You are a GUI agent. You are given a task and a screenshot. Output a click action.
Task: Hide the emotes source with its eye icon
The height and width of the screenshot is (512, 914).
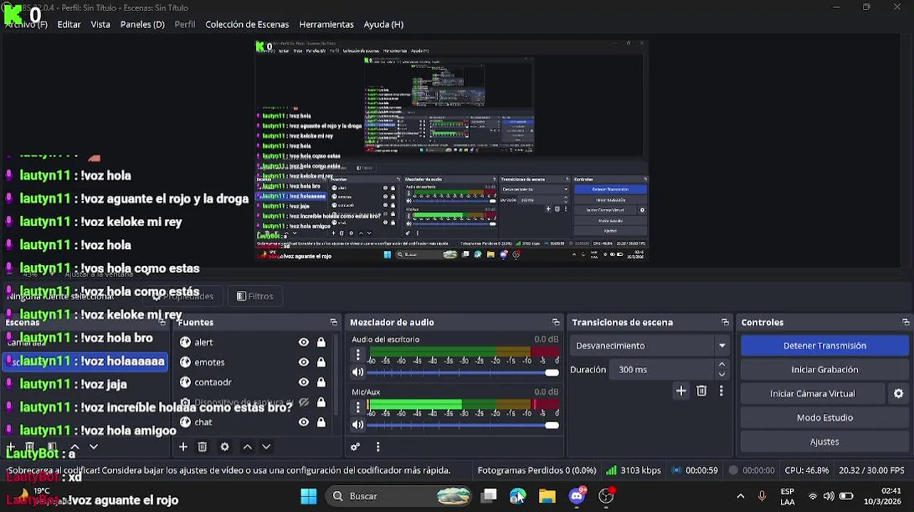click(304, 362)
